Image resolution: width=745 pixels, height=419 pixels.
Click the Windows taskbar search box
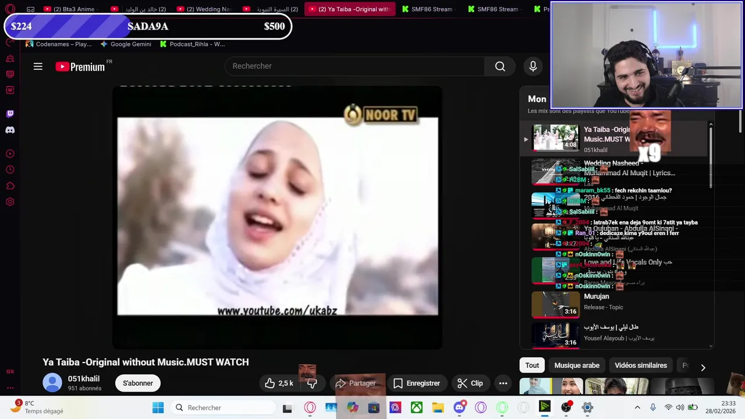[x=225, y=408]
